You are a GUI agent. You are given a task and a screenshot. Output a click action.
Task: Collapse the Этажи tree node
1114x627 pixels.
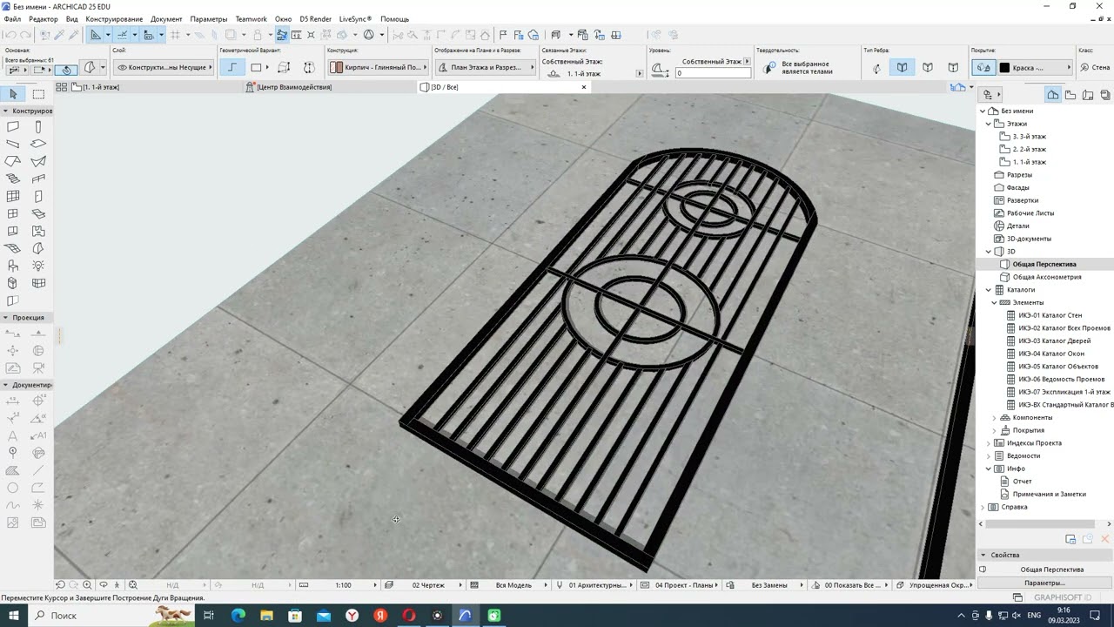pyautogui.click(x=989, y=124)
